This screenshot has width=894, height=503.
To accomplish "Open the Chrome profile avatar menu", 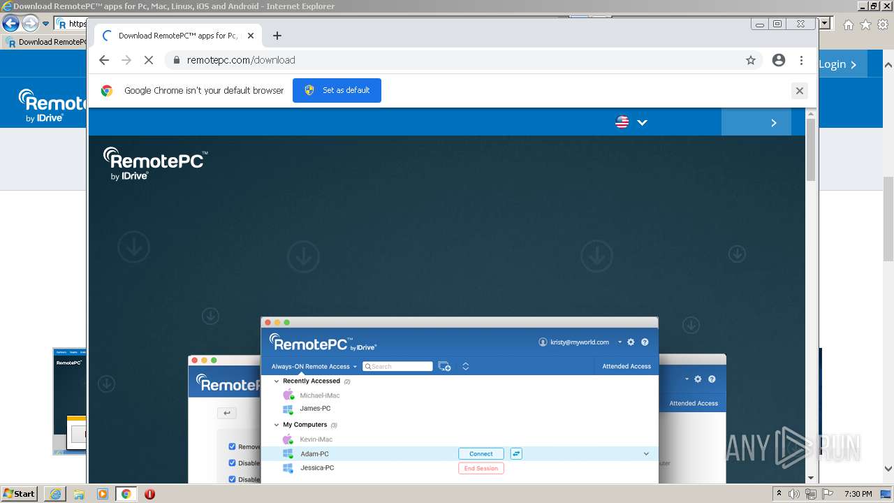I will [779, 60].
